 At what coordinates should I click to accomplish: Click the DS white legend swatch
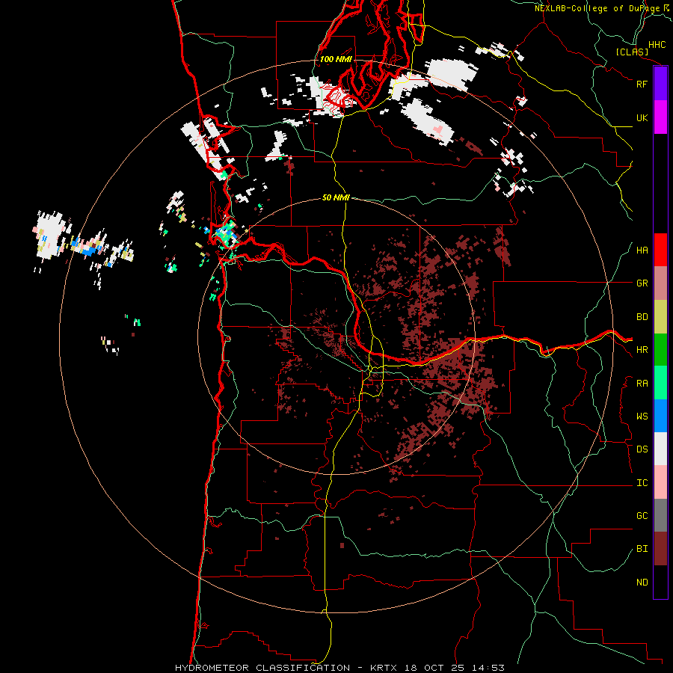pyautogui.click(x=660, y=449)
